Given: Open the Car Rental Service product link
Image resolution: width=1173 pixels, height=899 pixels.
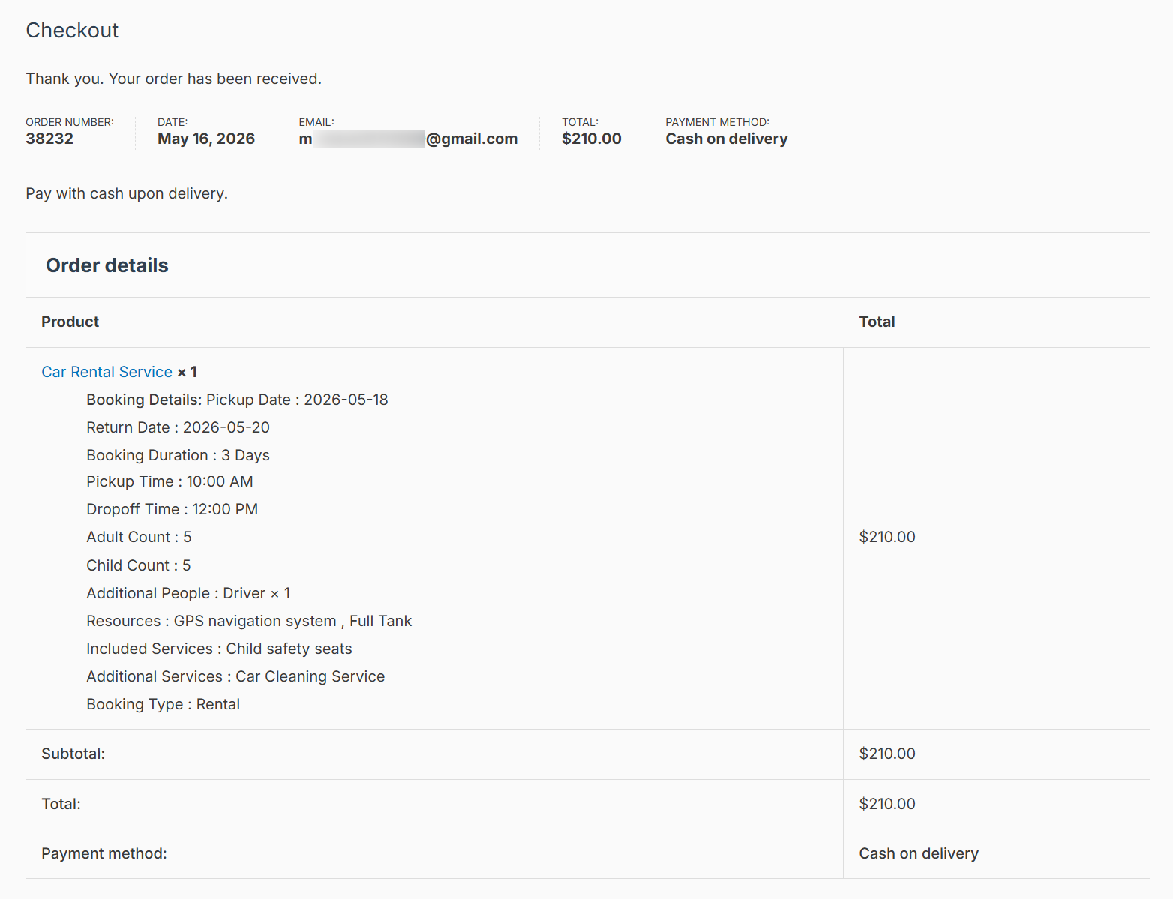Looking at the screenshot, I should (106, 372).
